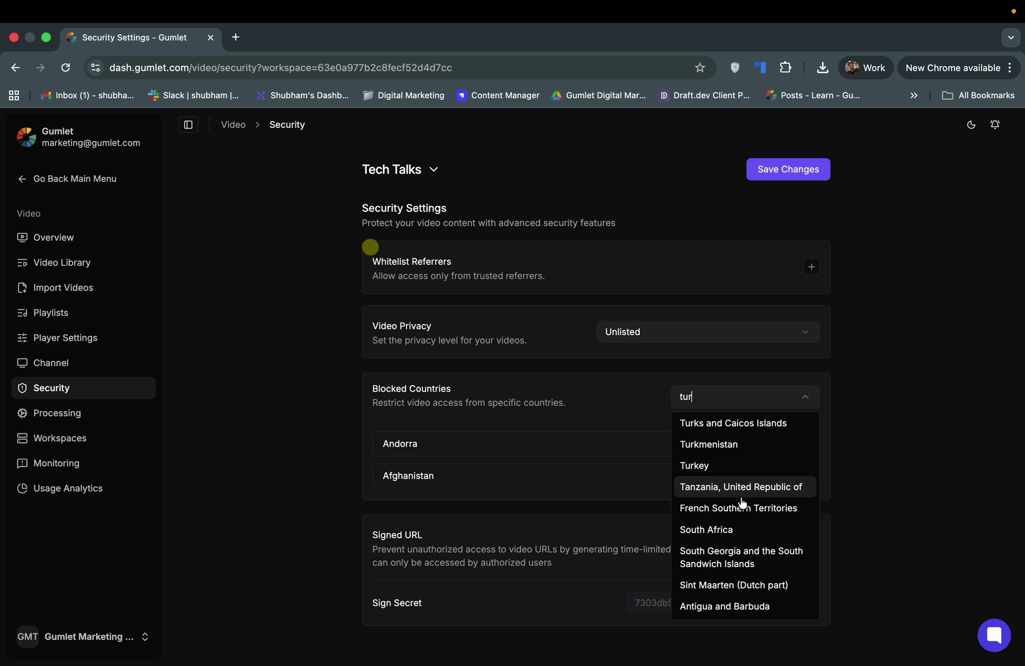This screenshot has height=666, width=1025.
Task: Toggle the sidebar collapse icon
Action: coord(188,125)
